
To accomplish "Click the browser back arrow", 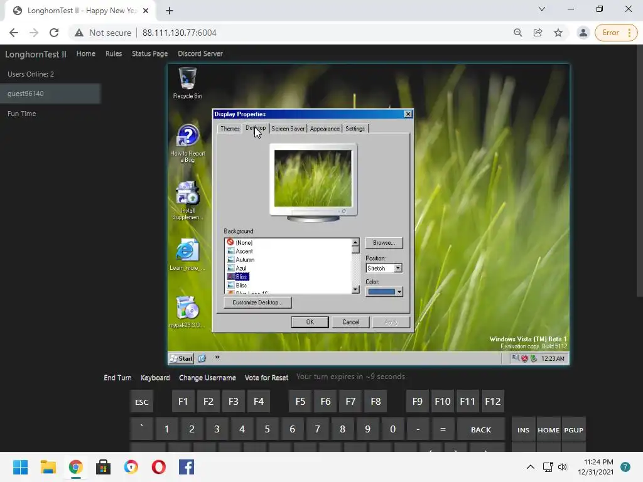I will point(14,33).
